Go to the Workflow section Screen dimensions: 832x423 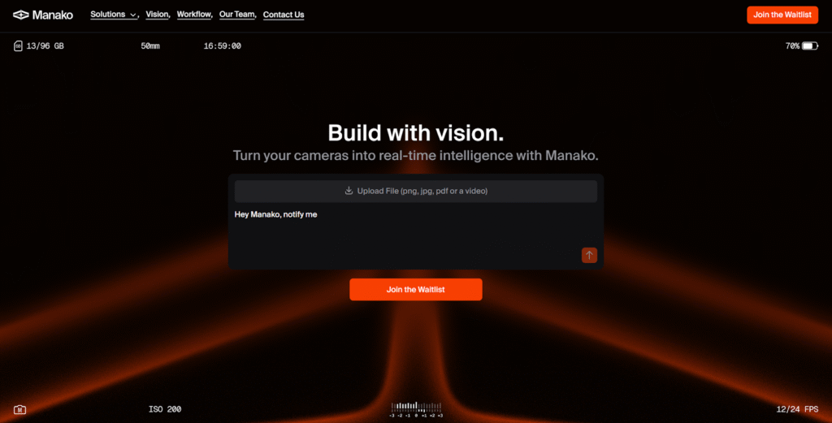point(193,15)
